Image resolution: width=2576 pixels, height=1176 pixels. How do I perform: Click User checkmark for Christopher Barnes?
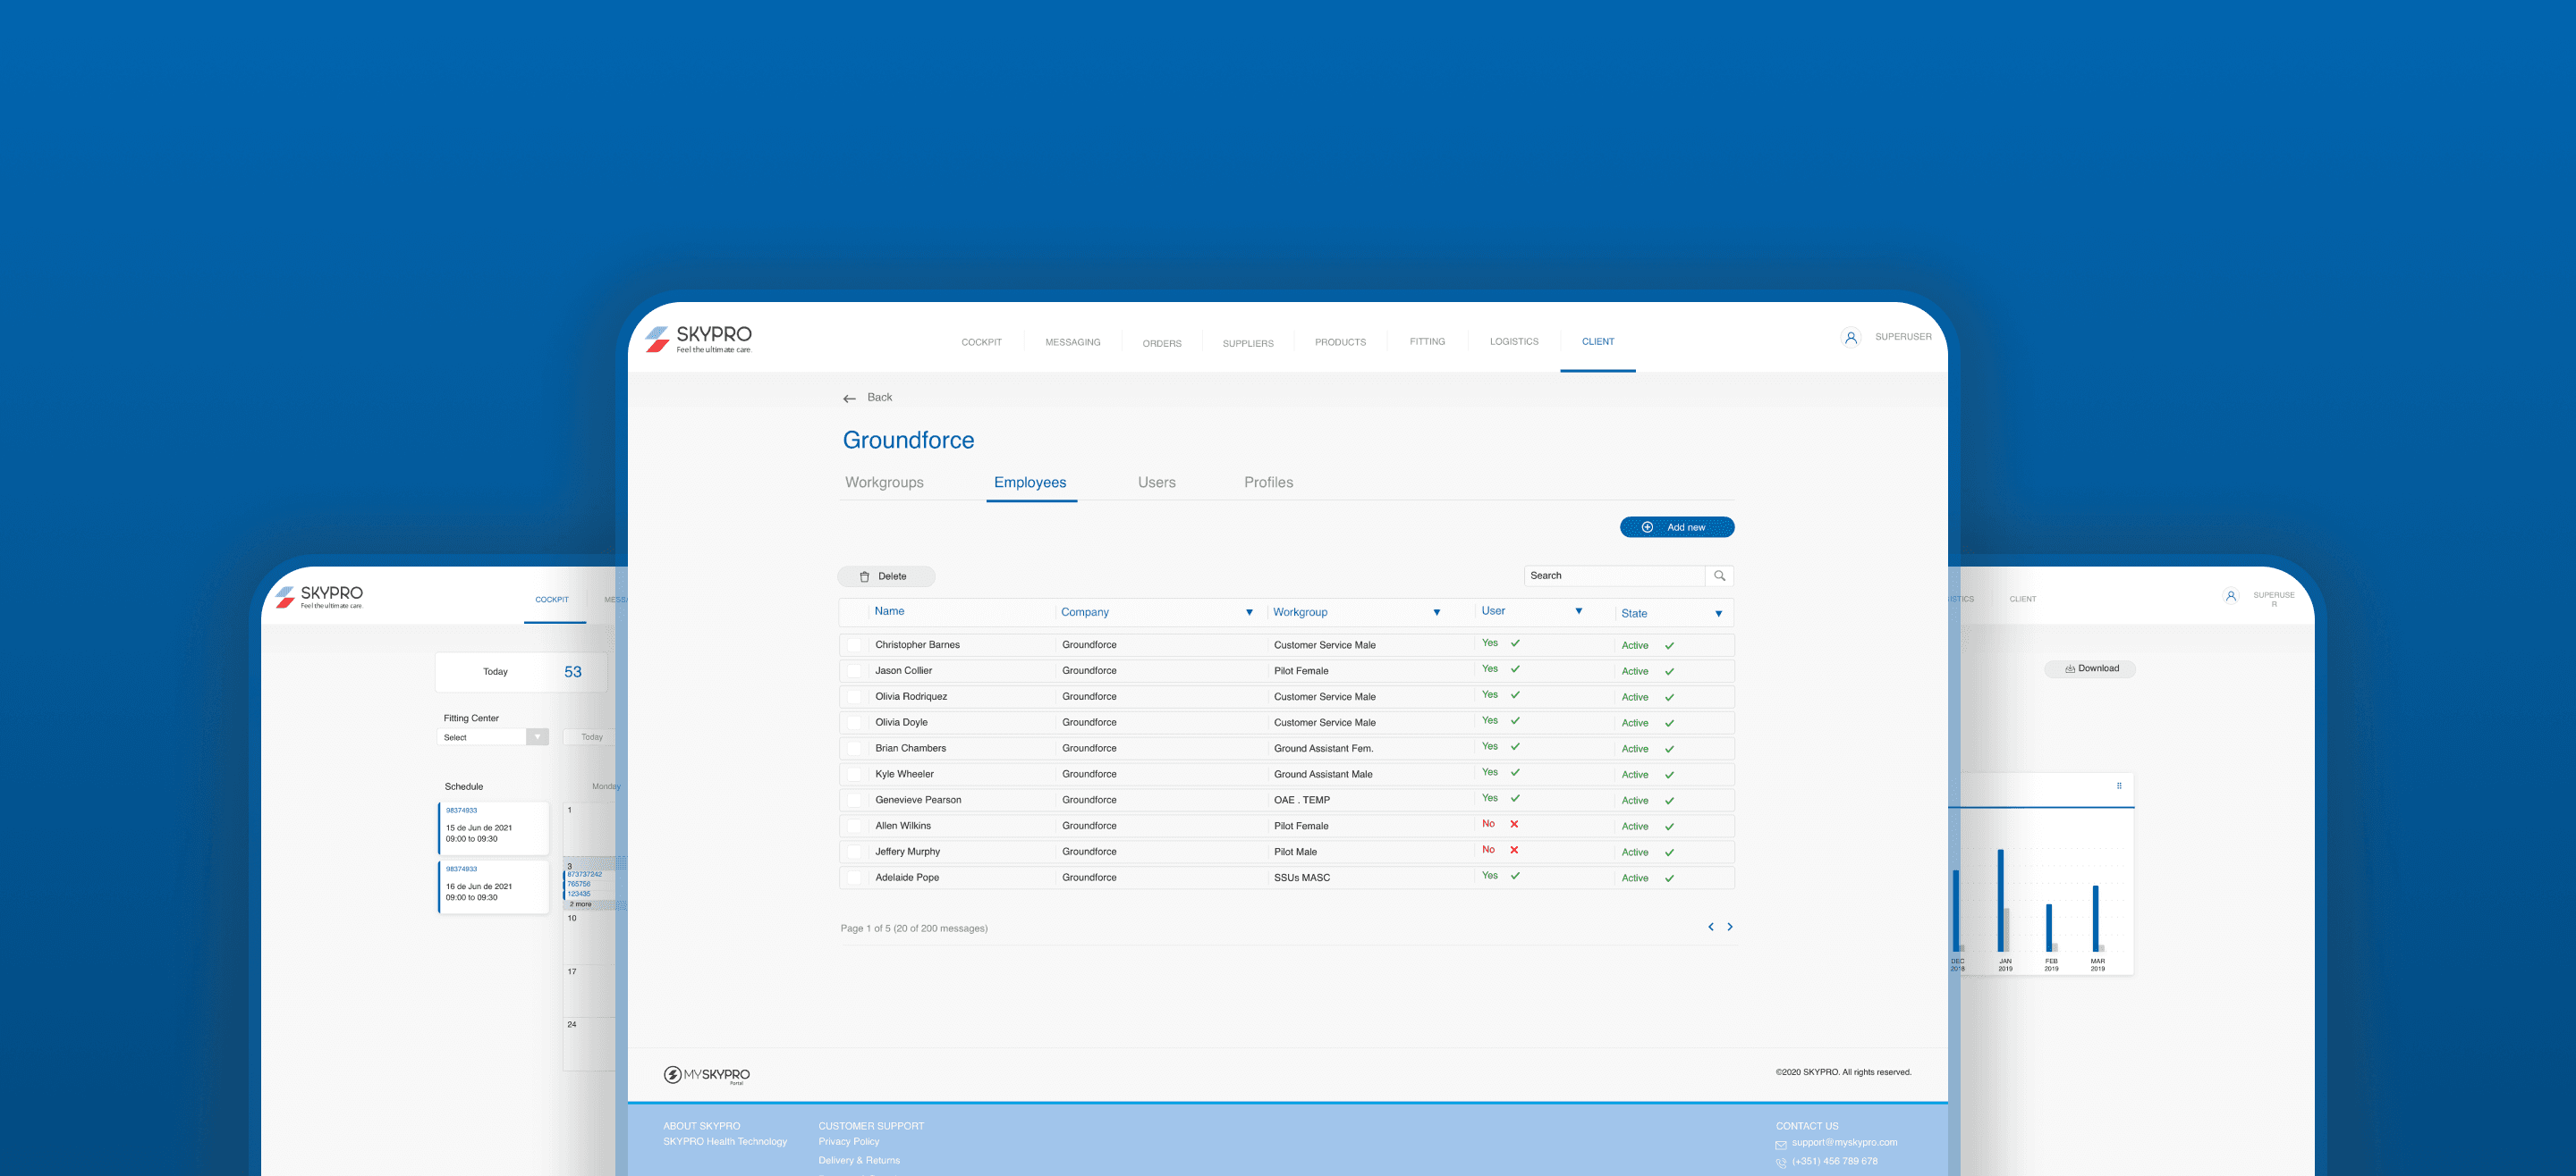click(1515, 643)
